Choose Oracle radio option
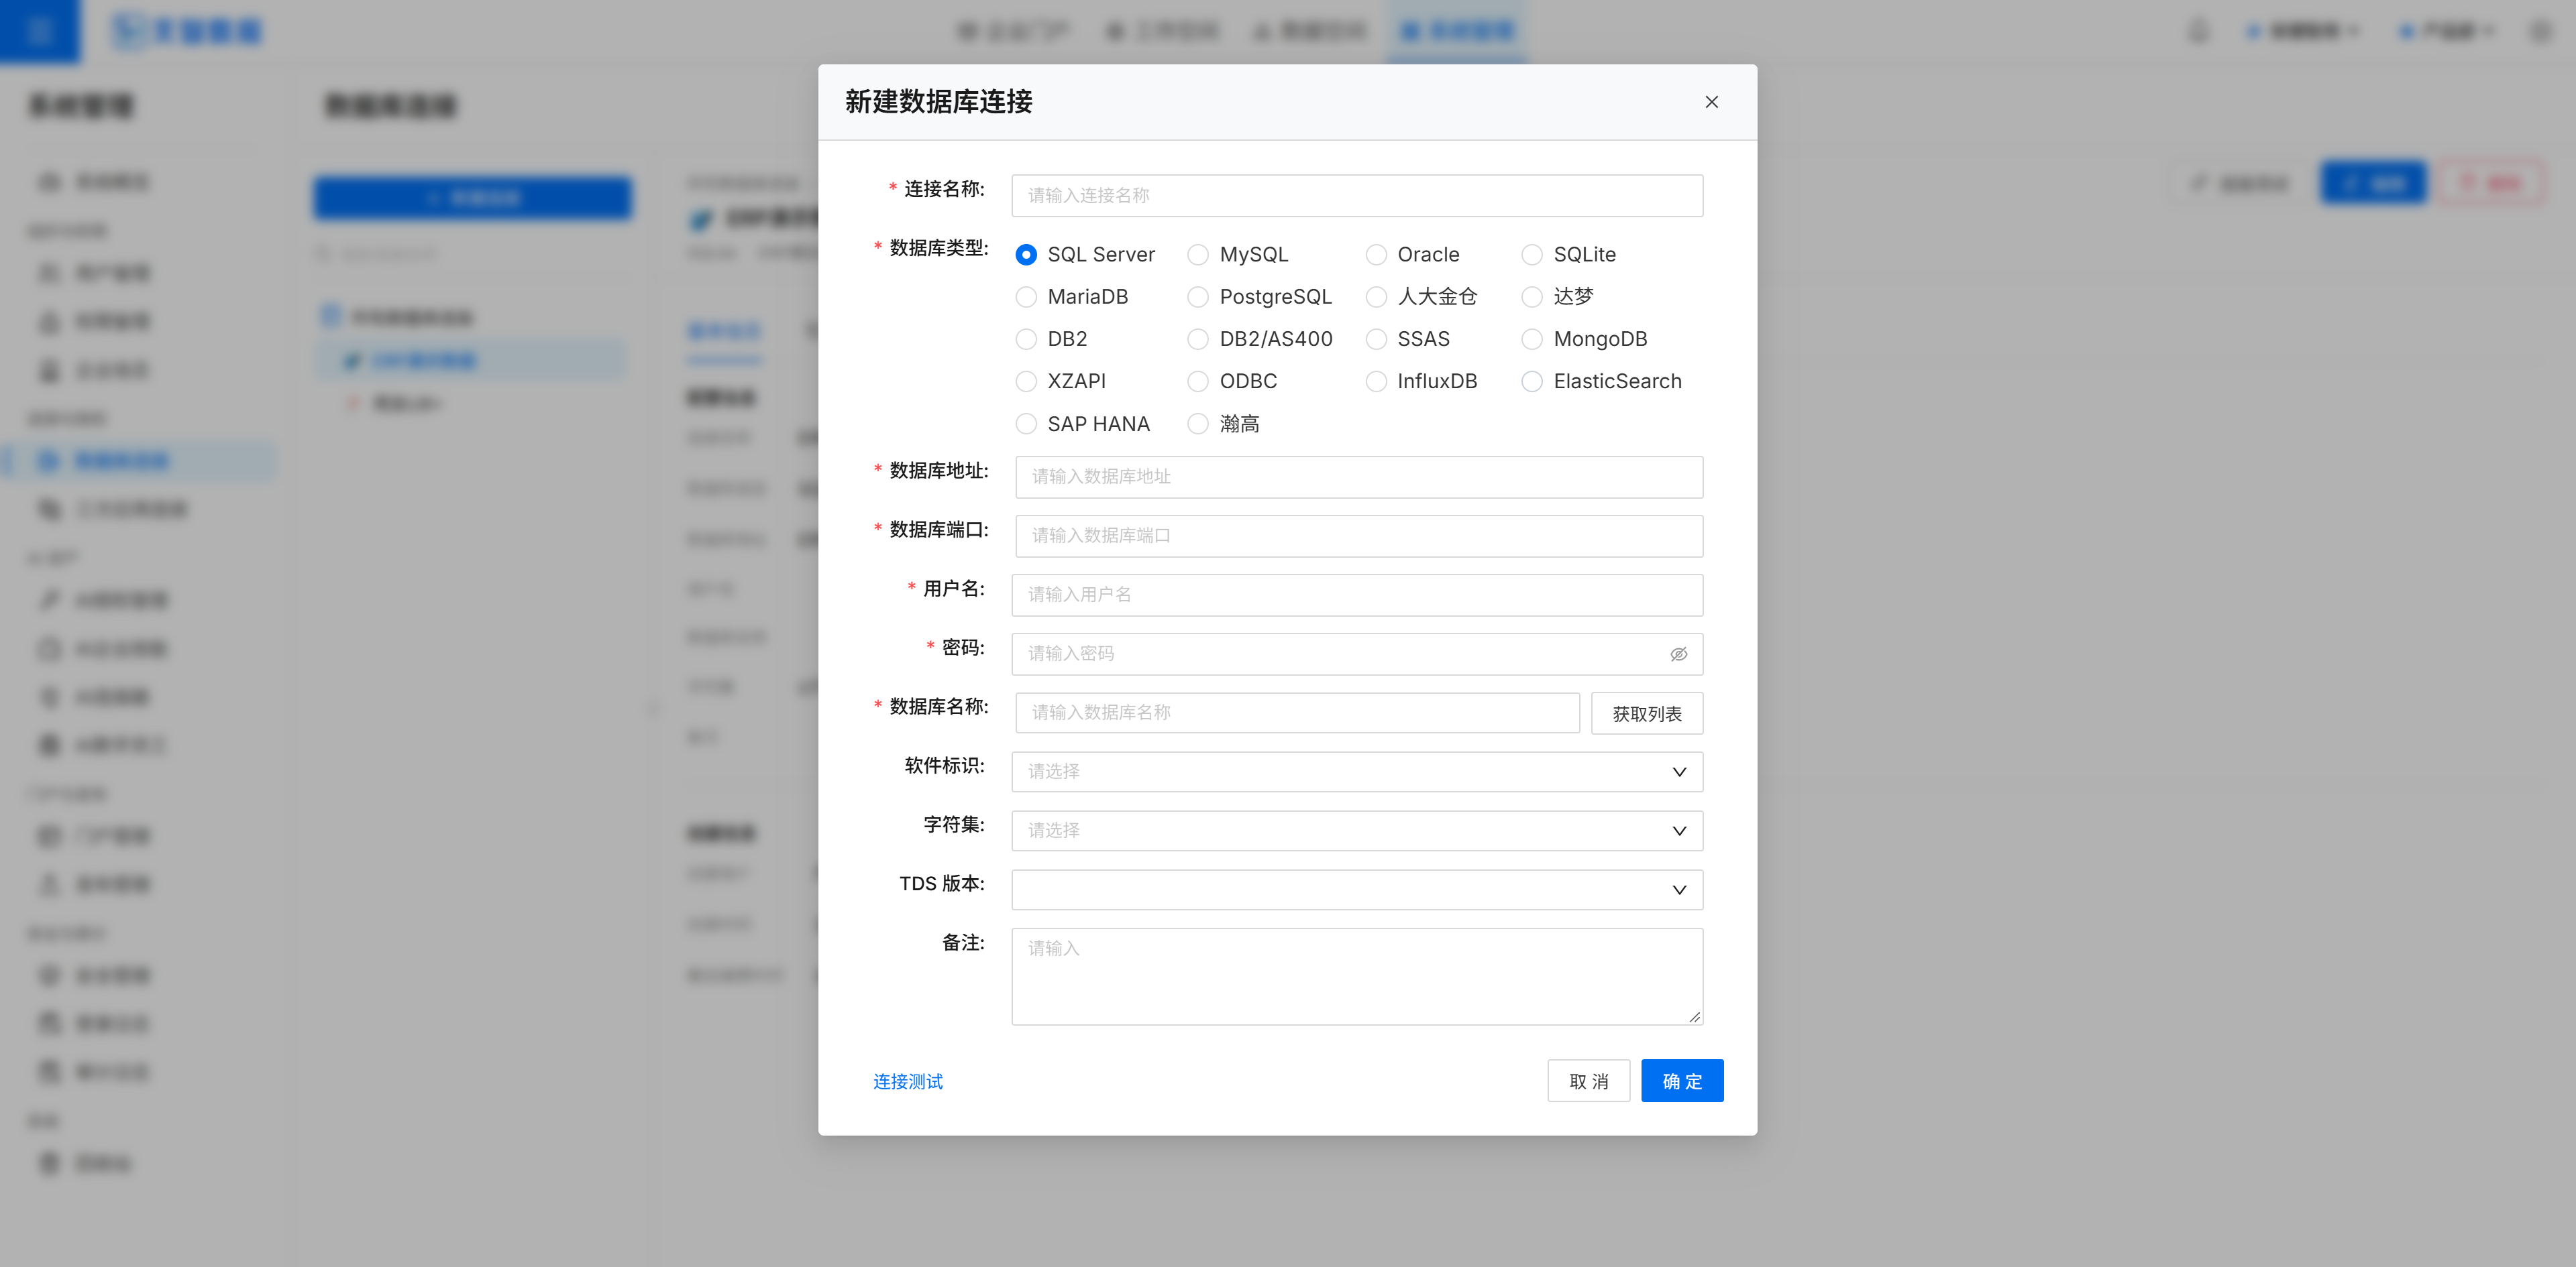The height and width of the screenshot is (1267, 2576). tap(1376, 255)
